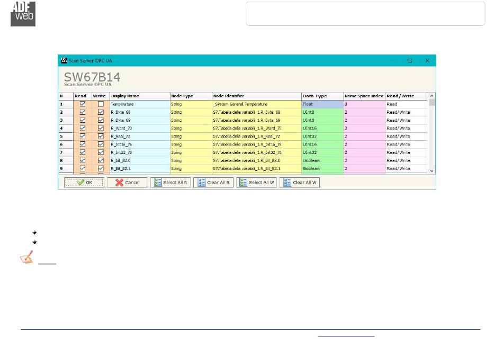Click _System.General.Temperature node identifier
This screenshot has height=346, width=503.
click(257, 104)
